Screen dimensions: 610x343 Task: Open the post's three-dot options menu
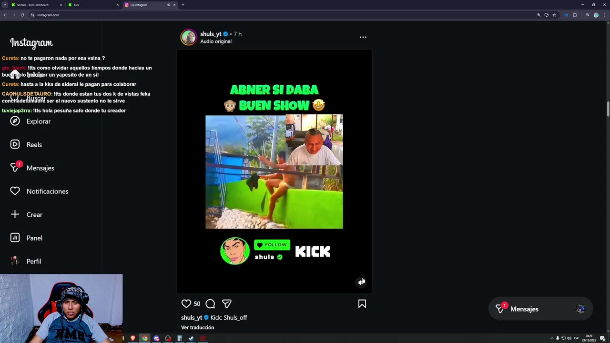[363, 37]
